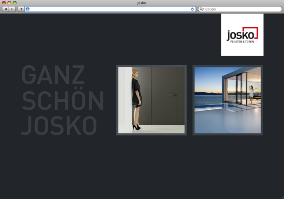The image size is (284, 199).
Task: Add a bookmark with the plus button
Action: pyautogui.click(x=21, y=9)
